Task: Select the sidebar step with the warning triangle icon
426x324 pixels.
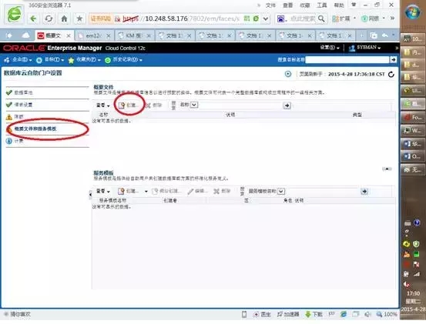Action: tap(48, 117)
